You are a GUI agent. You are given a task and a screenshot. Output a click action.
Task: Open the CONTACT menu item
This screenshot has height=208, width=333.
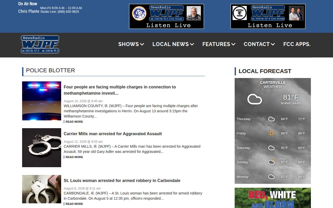point(257,44)
